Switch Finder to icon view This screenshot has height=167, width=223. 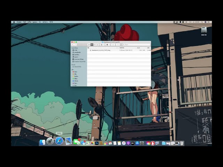pyautogui.click(x=89, y=45)
